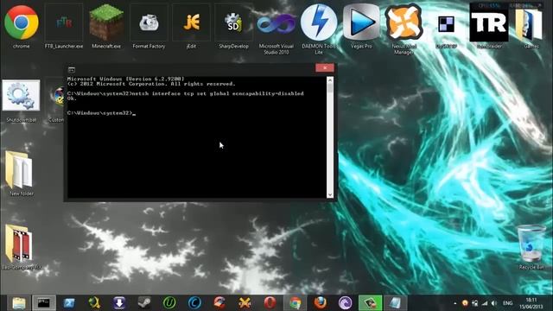The image size is (553, 311).
Task: Open the green U circle taskbar icon
Action: (169, 303)
